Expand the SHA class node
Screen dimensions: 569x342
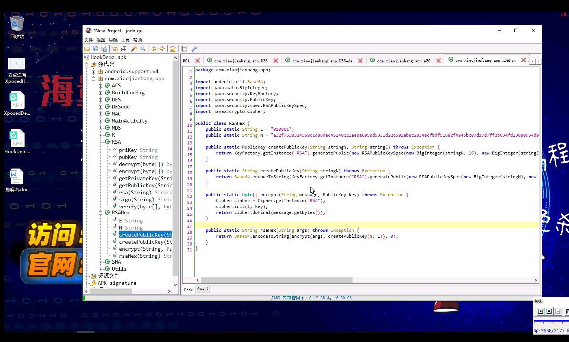(101, 262)
